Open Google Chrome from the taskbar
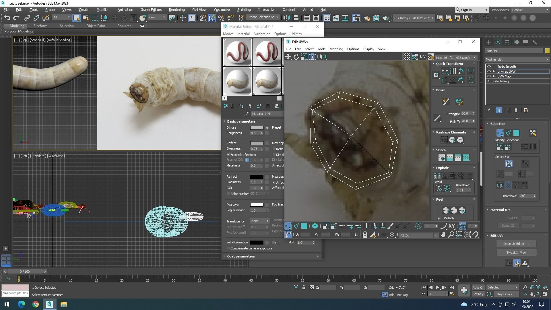This screenshot has width=551, height=310. [x=36, y=304]
